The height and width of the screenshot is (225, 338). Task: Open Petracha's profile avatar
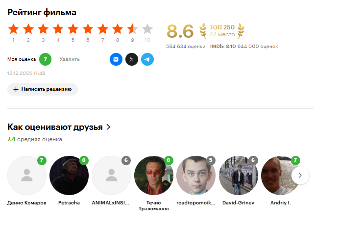[69, 175]
